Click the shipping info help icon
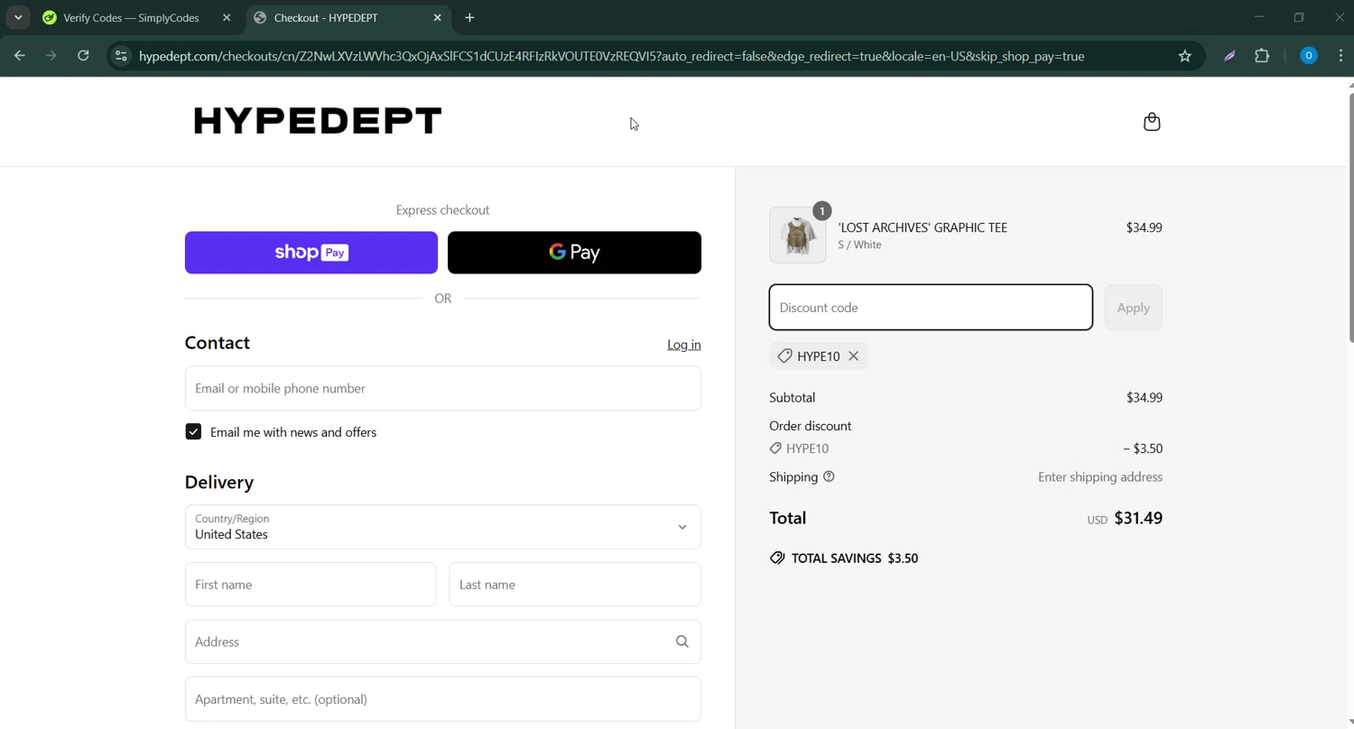 (x=829, y=477)
